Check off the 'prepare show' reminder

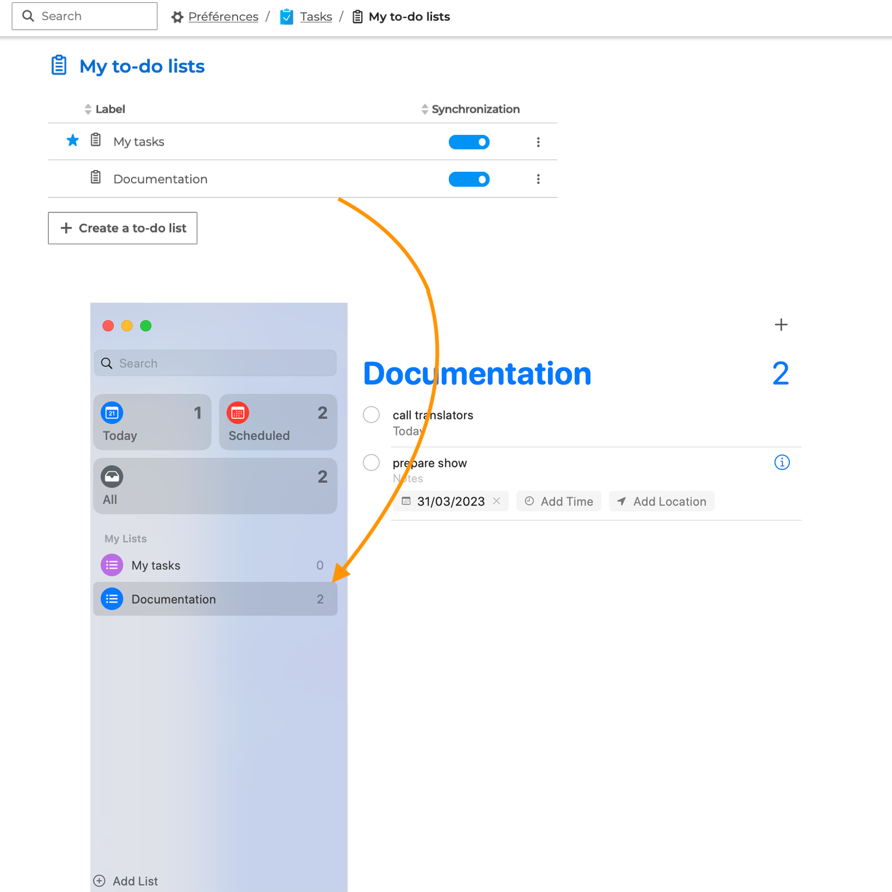[371, 463]
